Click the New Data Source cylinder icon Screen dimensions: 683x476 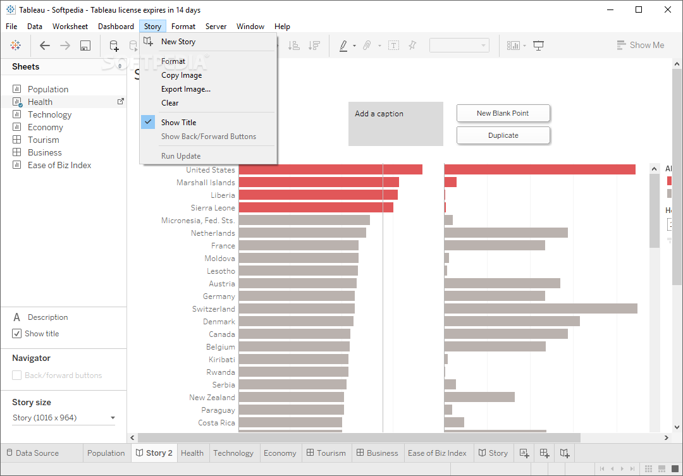coord(114,46)
